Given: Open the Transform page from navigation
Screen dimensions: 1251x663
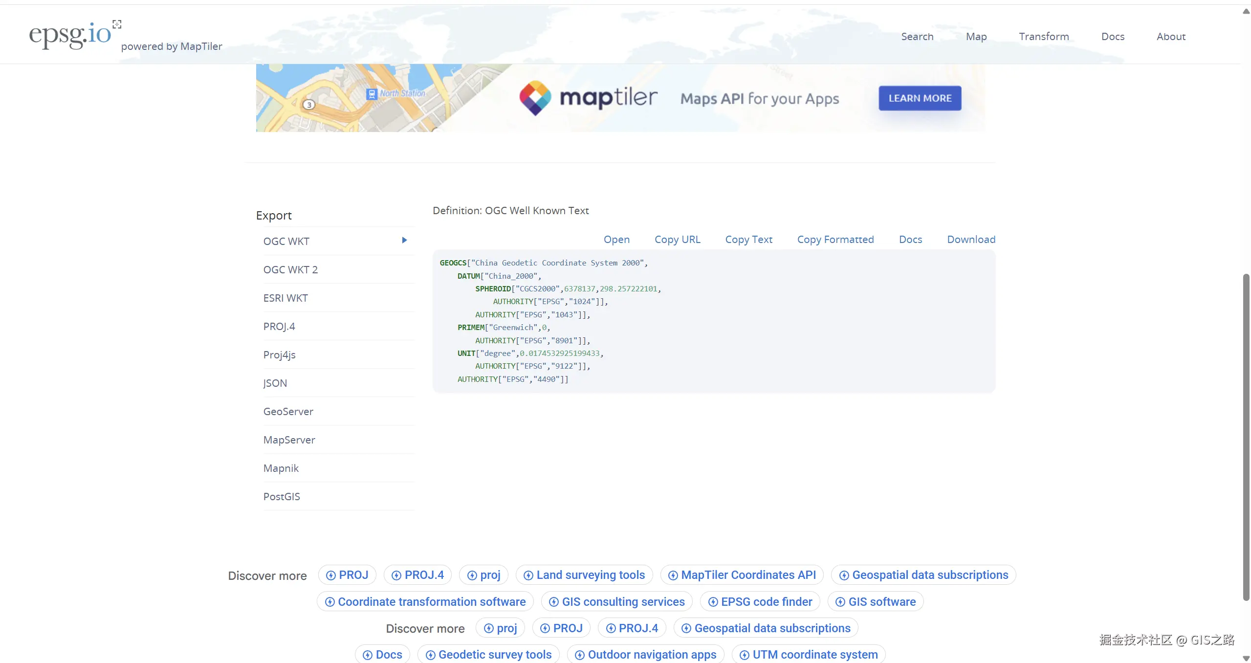Looking at the screenshot, I should (1044, 37).
